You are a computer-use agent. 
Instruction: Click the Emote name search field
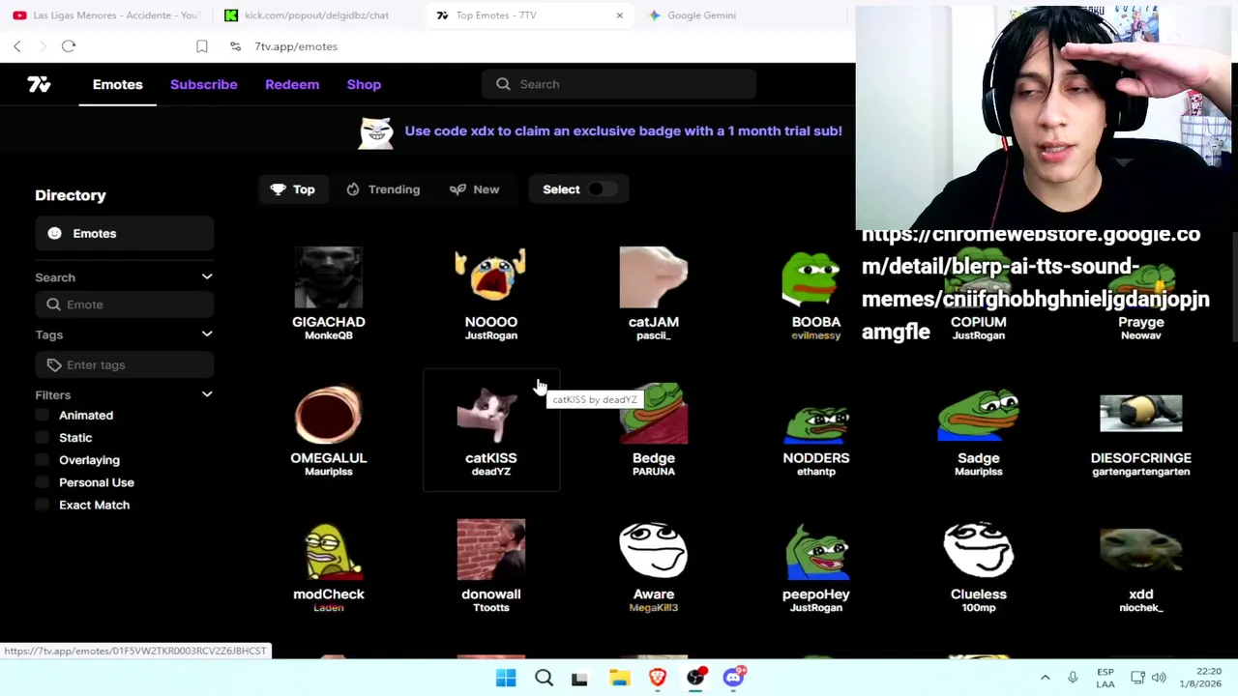coord(124,304)
